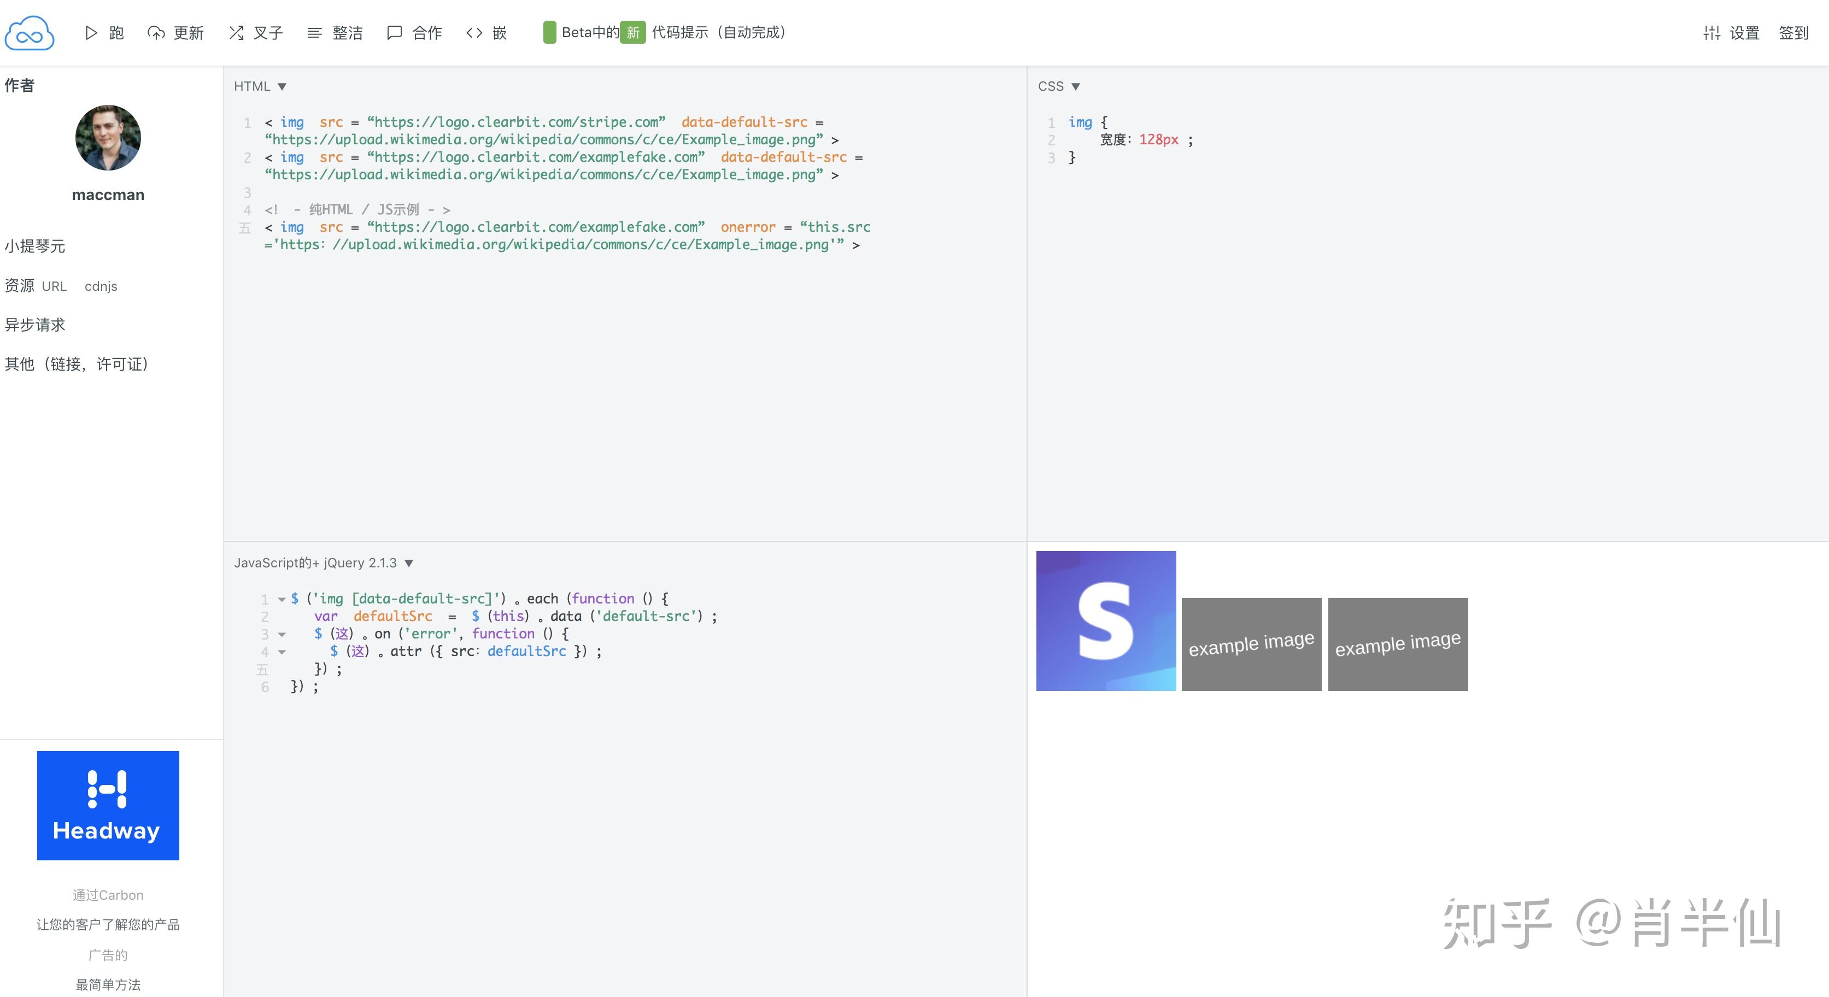Click 让您的客户了解您的产品 ad text

108,924
